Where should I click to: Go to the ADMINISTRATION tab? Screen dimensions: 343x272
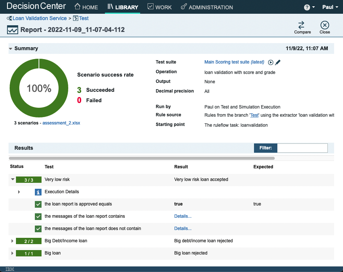pyautogui.click(x=207, y=7)
